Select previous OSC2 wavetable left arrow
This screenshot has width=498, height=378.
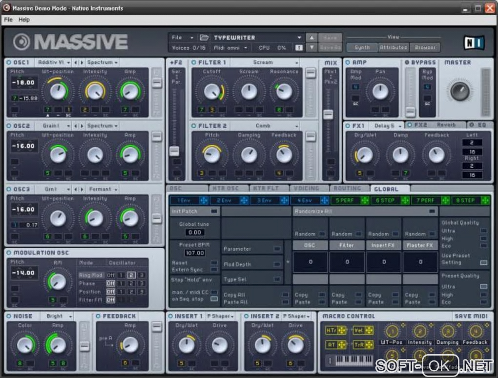point(76,126)
